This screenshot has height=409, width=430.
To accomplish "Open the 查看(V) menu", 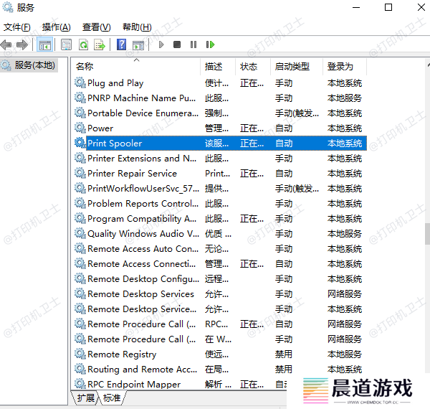I will (x=96, y=27).
